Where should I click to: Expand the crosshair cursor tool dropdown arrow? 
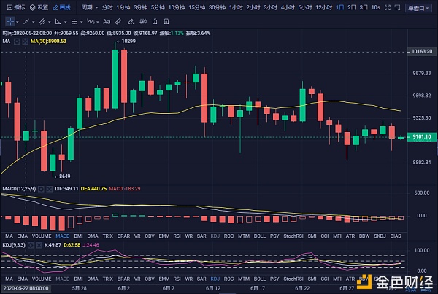[x=18, y=22]
